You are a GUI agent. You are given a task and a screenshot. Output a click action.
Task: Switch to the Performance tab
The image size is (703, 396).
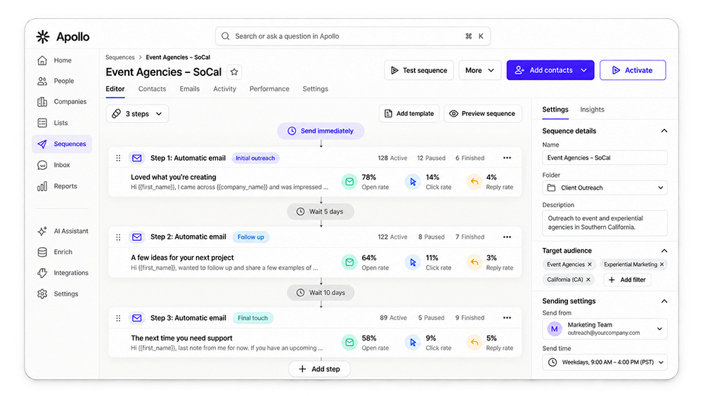(x=269, y=88)
